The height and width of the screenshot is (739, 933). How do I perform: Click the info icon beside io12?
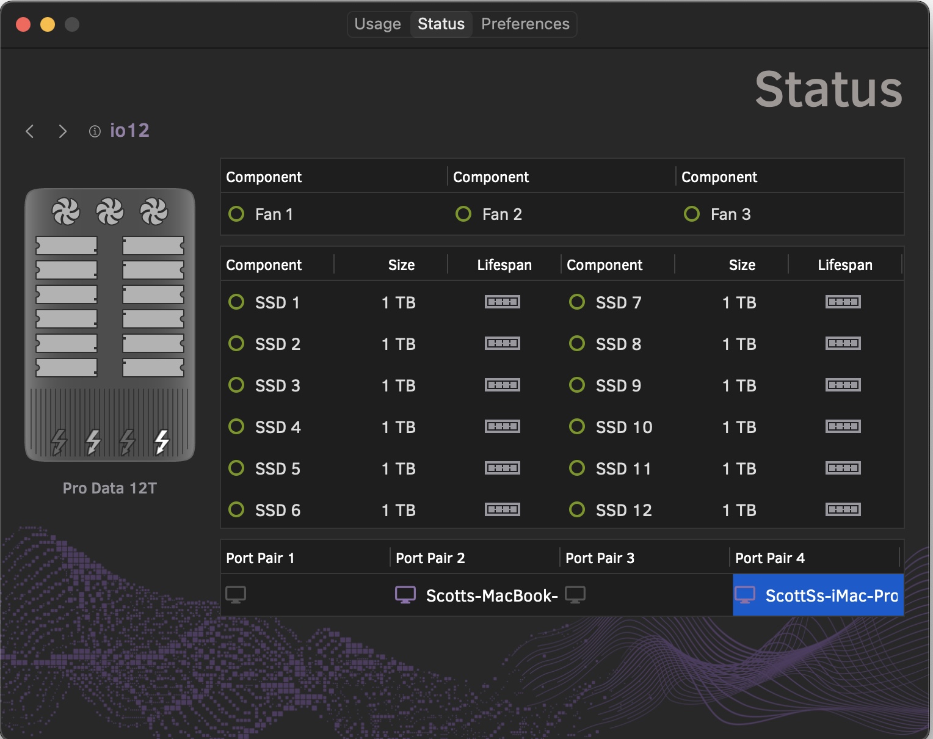coord(95,131)
